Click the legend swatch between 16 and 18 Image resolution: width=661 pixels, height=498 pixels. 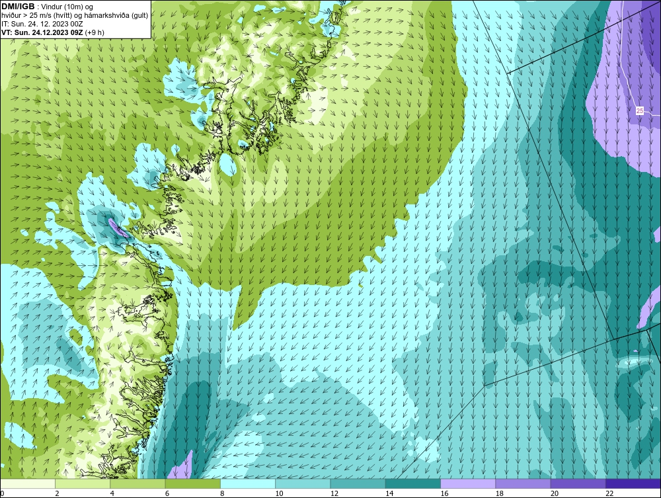(468, 483)
